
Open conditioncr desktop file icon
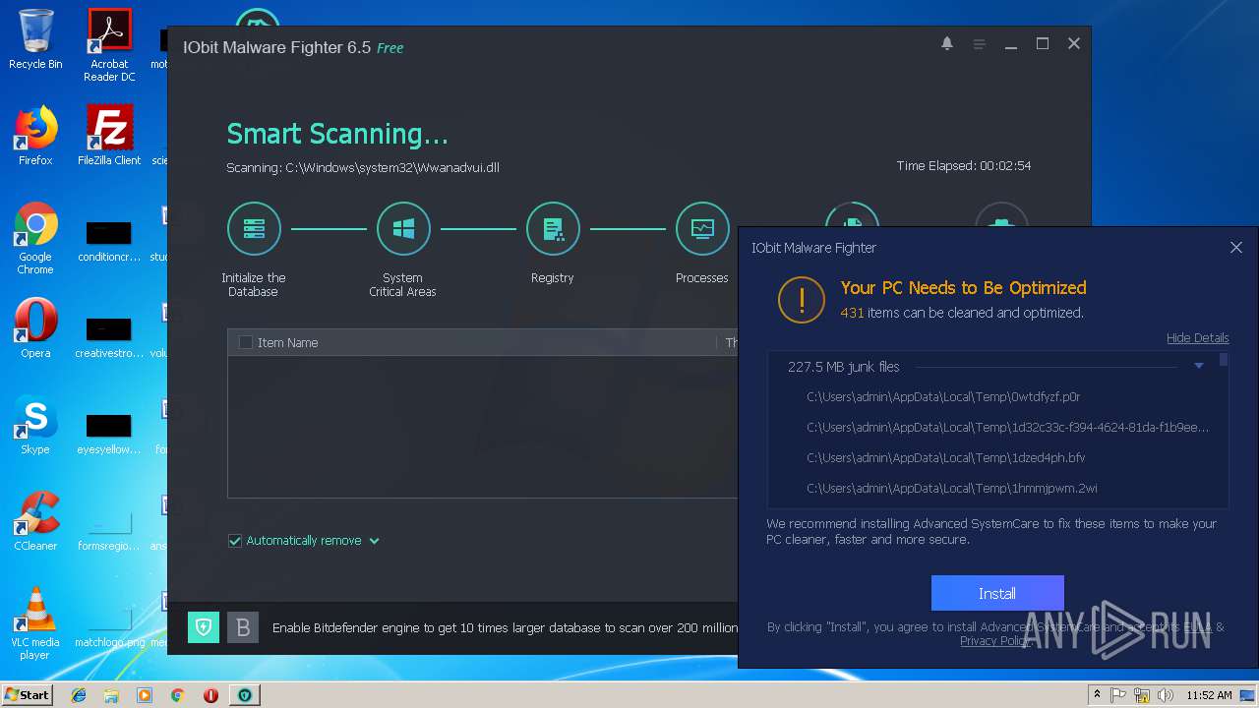tap(109, 242)
